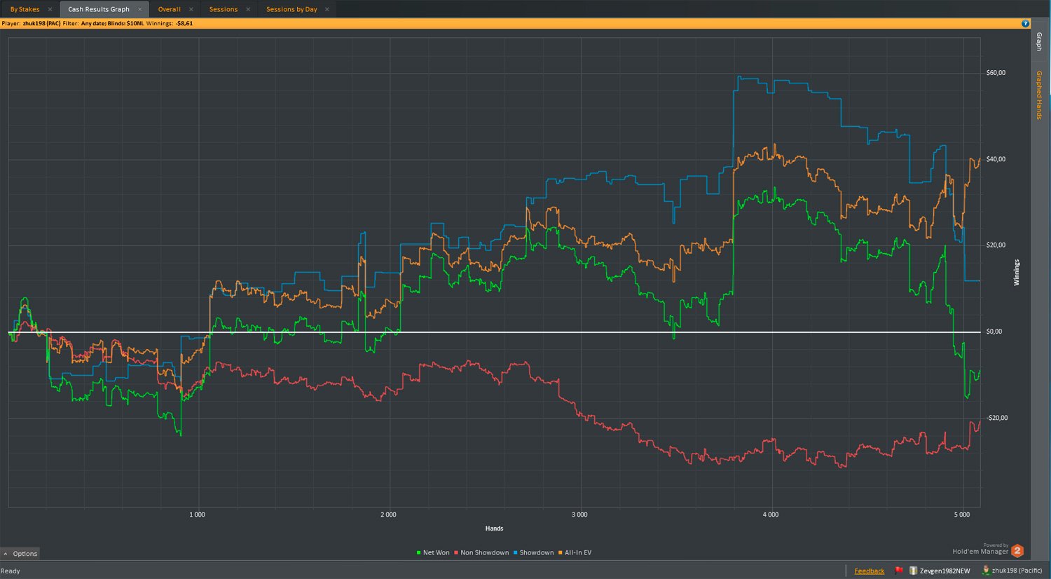Toggle the Net Won line in legend
1051x579 pixels.
[x=433, y=552]
